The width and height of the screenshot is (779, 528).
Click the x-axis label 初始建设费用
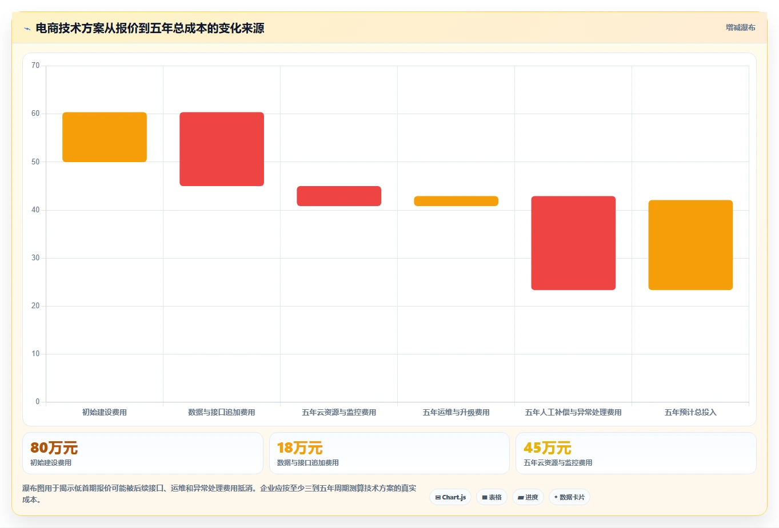tap(105, 412)
